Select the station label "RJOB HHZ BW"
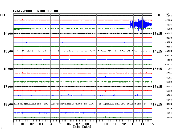This screenshot has width=173, height=131. coord(48,11)
